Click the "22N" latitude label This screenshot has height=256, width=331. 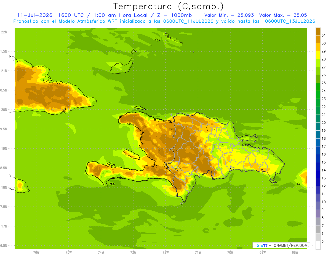pyautogui.click(x=4, y=32)
